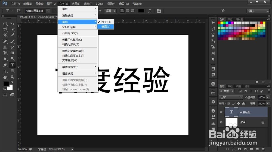Click the text color swatch in options bar
Viewport: 272px width, 152px height.
(141, 11)
